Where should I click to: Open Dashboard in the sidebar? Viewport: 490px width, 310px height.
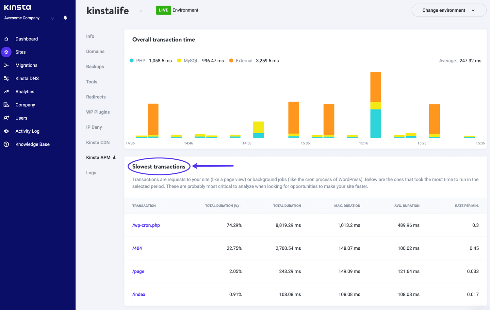click(x=26, y=39)
